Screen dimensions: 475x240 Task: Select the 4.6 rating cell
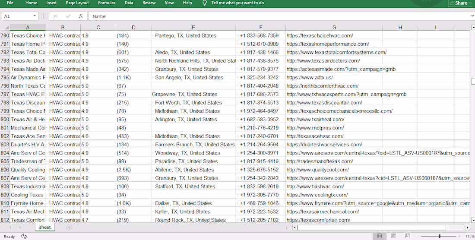pos(98,136)
